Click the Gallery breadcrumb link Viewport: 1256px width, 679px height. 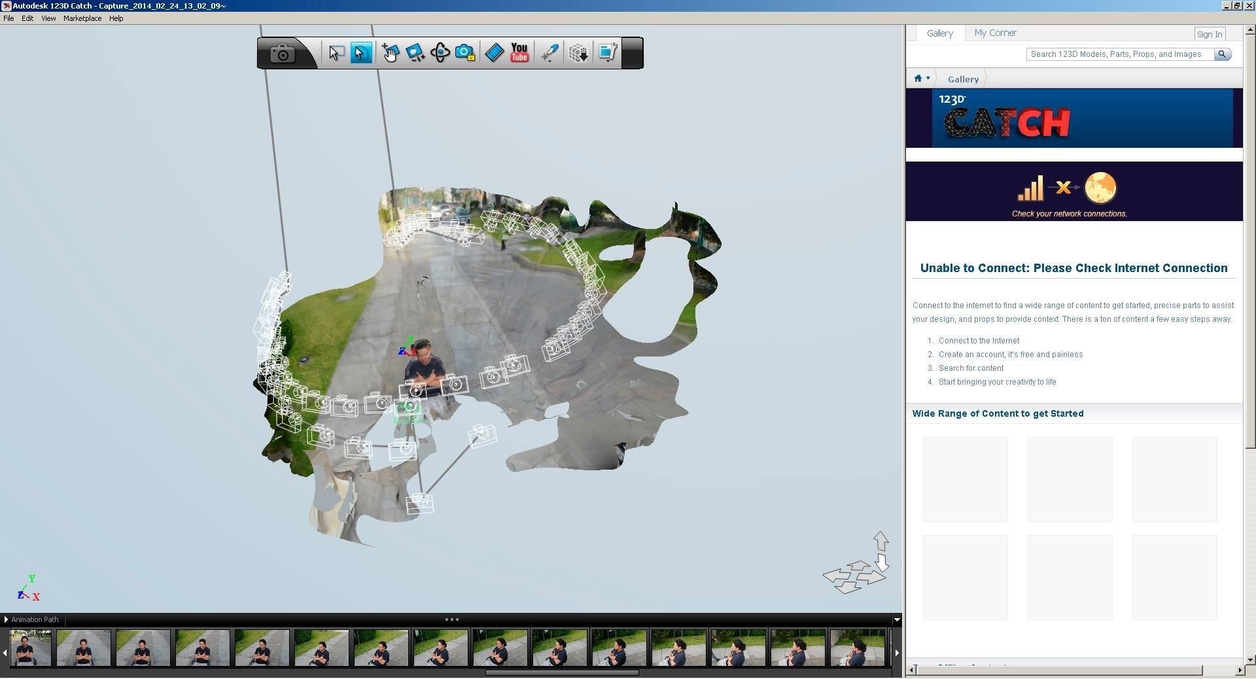coord(963,79)
